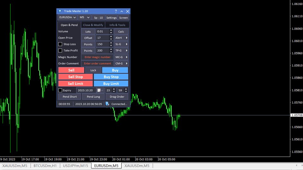Open the USDJPYm,M15 chart tab
Screen dimensions: 303x170
tap(75, 166)
